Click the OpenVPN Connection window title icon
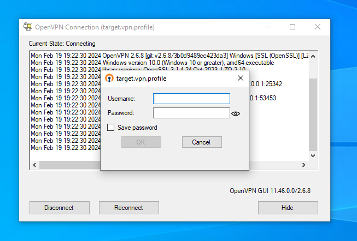The image size is (357, 241). click(28, 27)
